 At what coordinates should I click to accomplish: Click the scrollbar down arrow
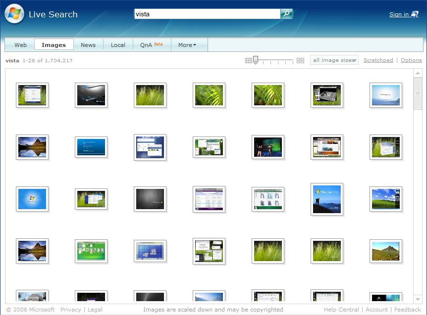418,299
